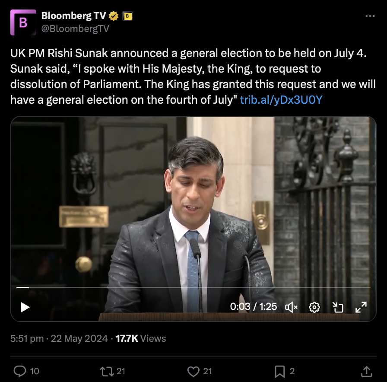
Task: Expand video to fullscreen
Action: pos(361,307)
